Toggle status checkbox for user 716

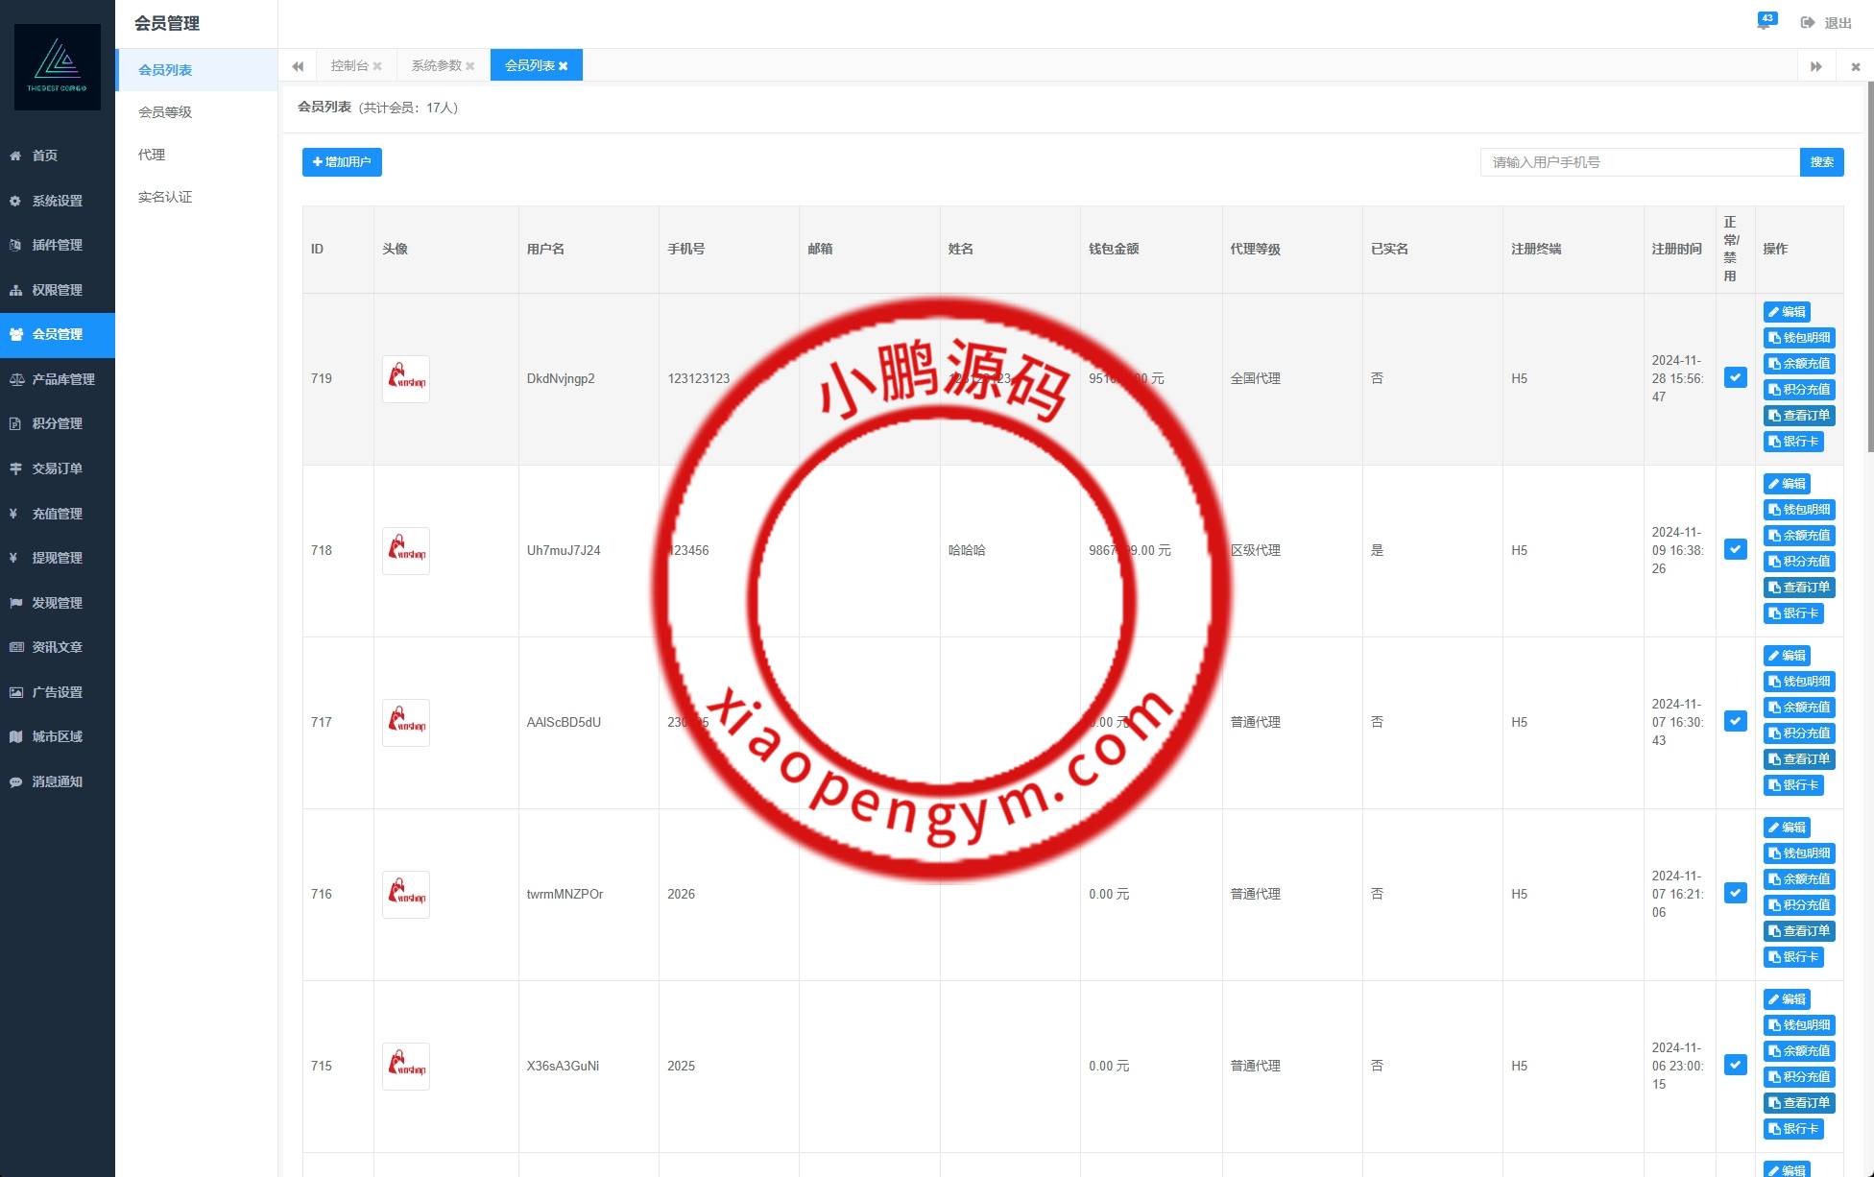point(1735,894)
